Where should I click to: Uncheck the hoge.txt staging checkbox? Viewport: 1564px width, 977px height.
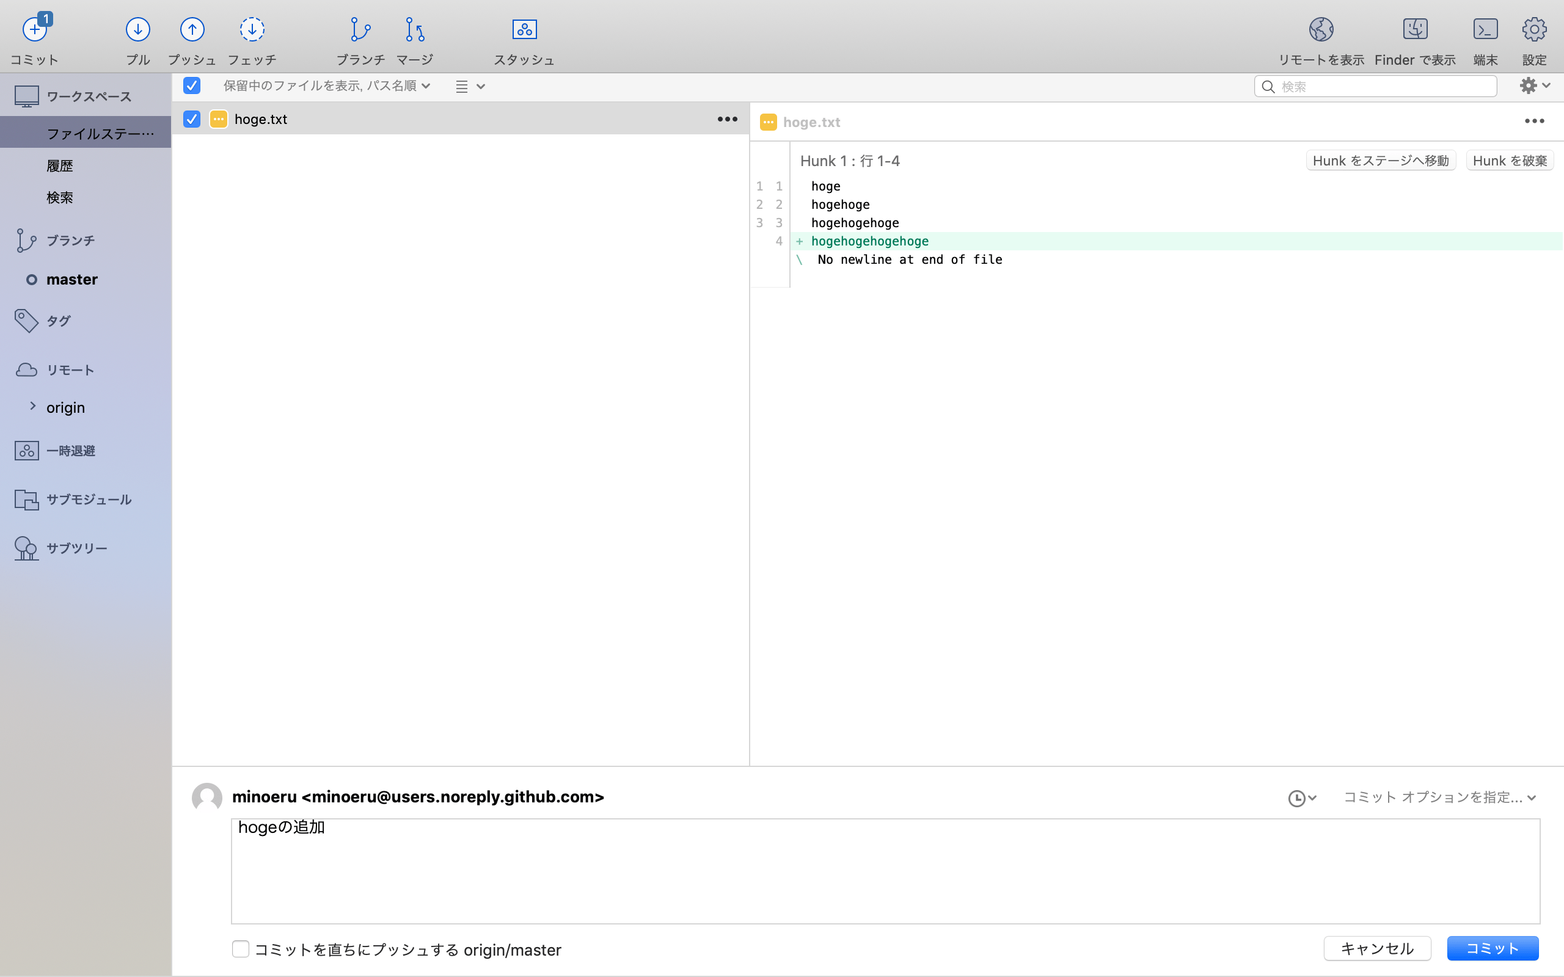coord(191,119)
